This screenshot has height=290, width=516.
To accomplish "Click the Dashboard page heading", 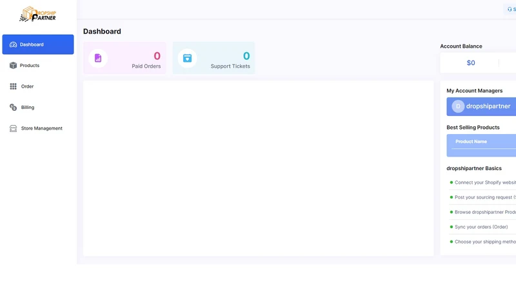I will [x=102, y=31].
